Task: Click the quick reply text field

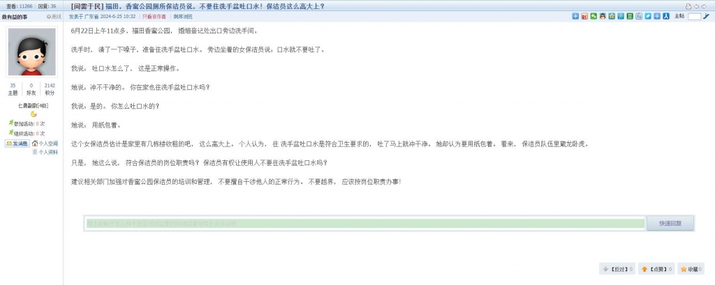Action: click(364, 224)
